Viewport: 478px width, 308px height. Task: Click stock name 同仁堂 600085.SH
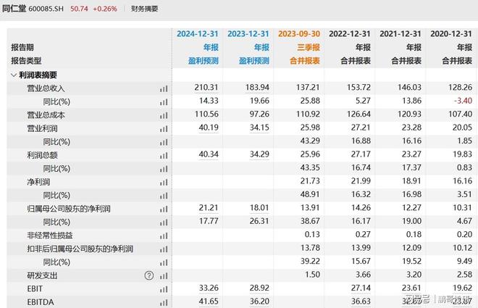pyautogui.click(x=33, y=9)
